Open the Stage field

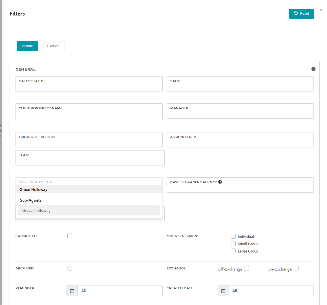pyautogui.click(x=240, y=84)
